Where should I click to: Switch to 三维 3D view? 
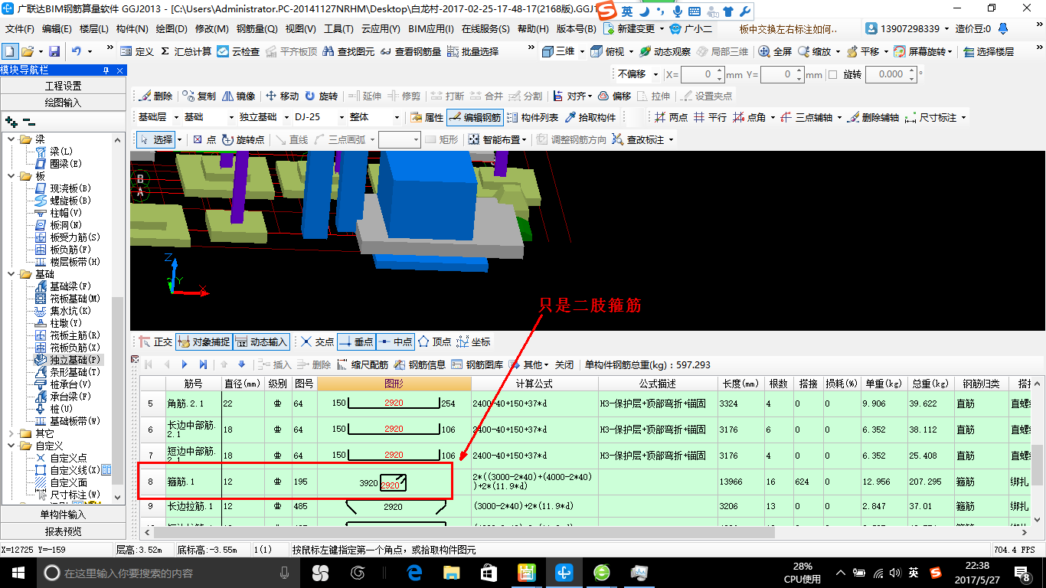tap(558, 51)
